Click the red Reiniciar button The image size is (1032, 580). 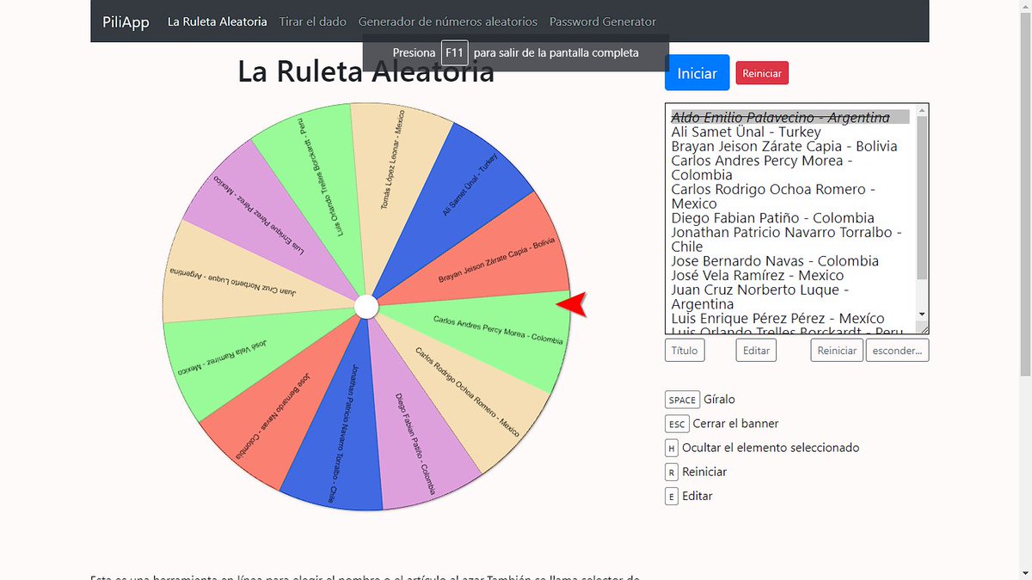click(762, 73)
